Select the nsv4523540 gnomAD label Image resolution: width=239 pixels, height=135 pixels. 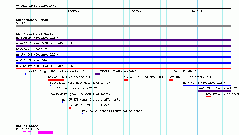click(x=80, y=94)
